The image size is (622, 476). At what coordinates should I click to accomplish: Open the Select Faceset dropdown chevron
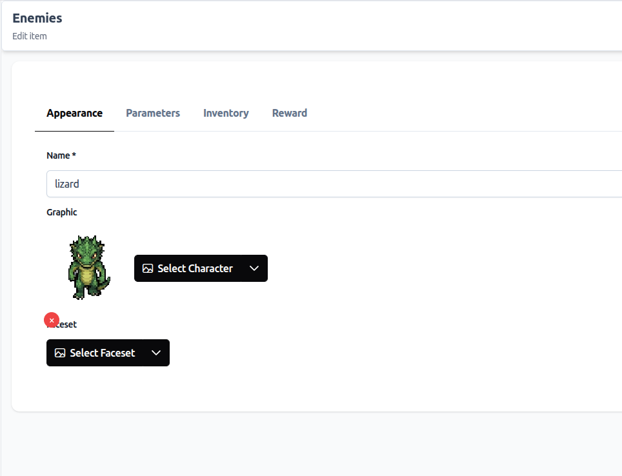156,353
